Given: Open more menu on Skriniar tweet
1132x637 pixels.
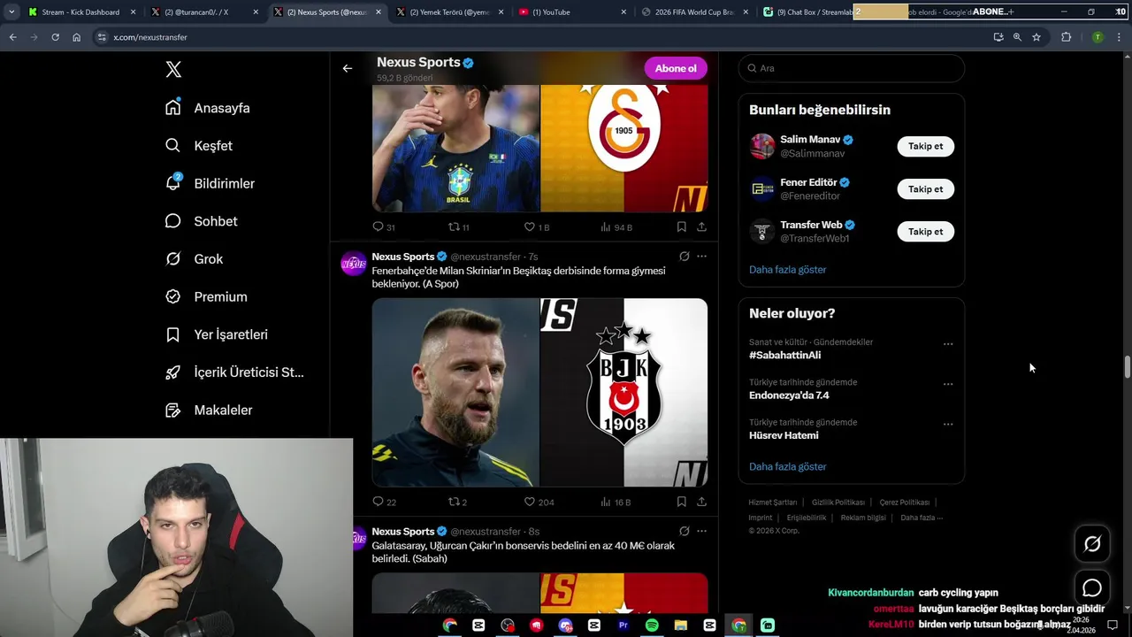Looking at the screenshot, I should click(x=701, y=257).
